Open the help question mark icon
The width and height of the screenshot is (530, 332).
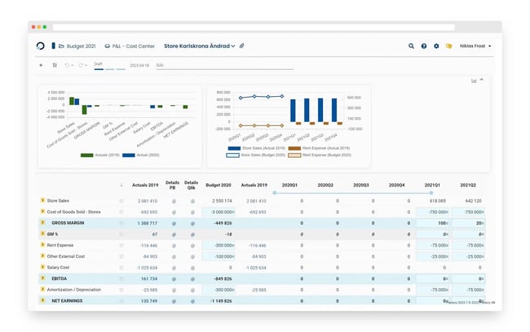[423, 46]
